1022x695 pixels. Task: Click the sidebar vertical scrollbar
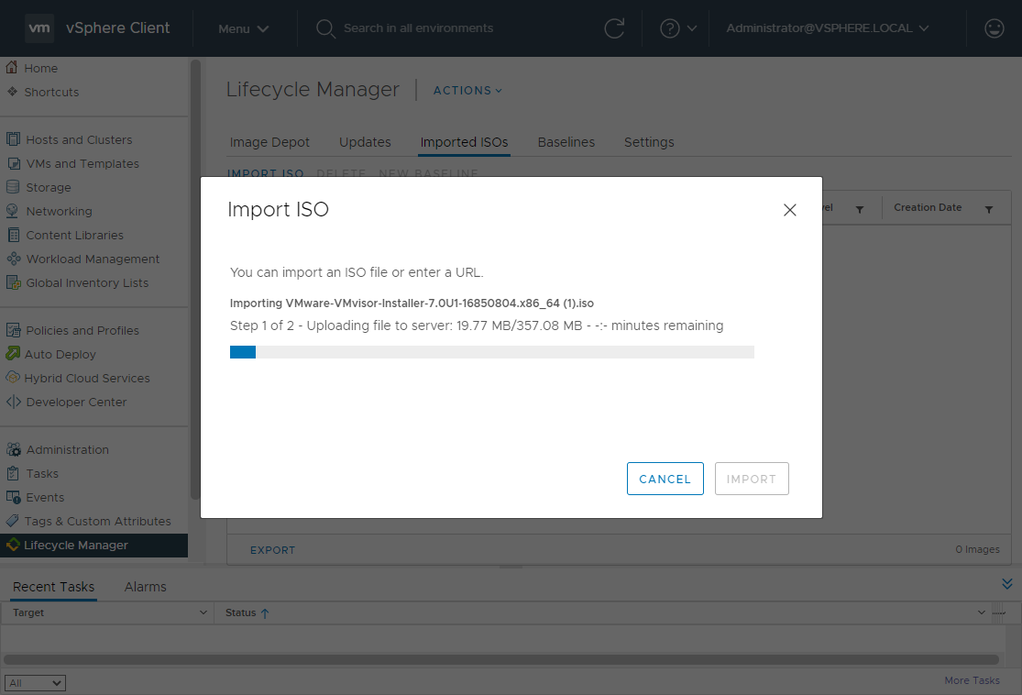pyautogui.click(x=194, y=281)
